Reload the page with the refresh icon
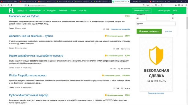This screenshot has width=188, height=105. 8,5
